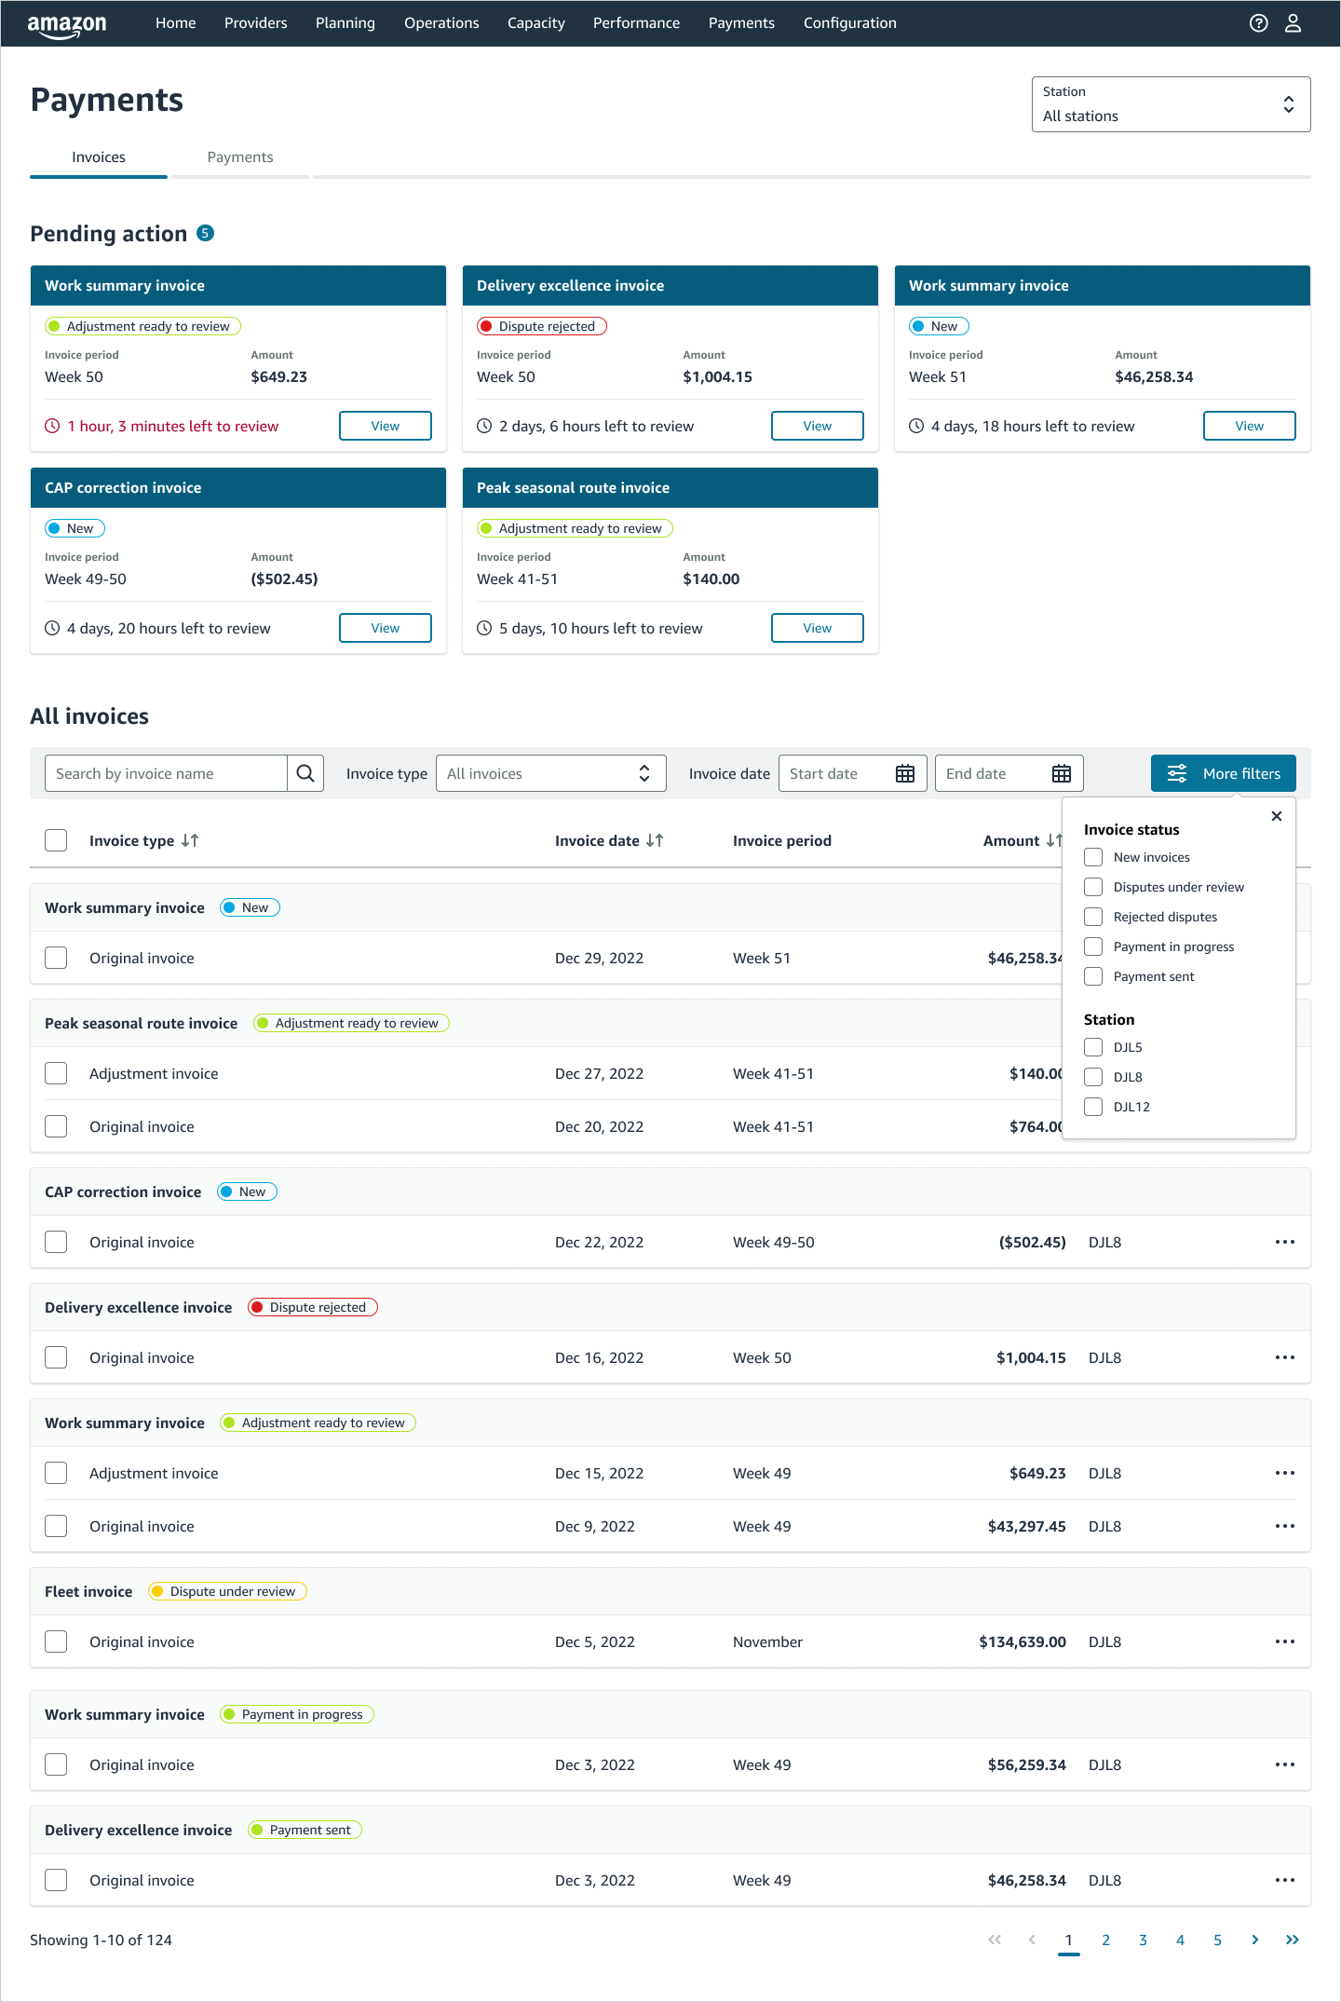This screenshot has height=2002, width=1341.
Task: Open more options for $56,259.34 row
Action: click(1285, 1764)
